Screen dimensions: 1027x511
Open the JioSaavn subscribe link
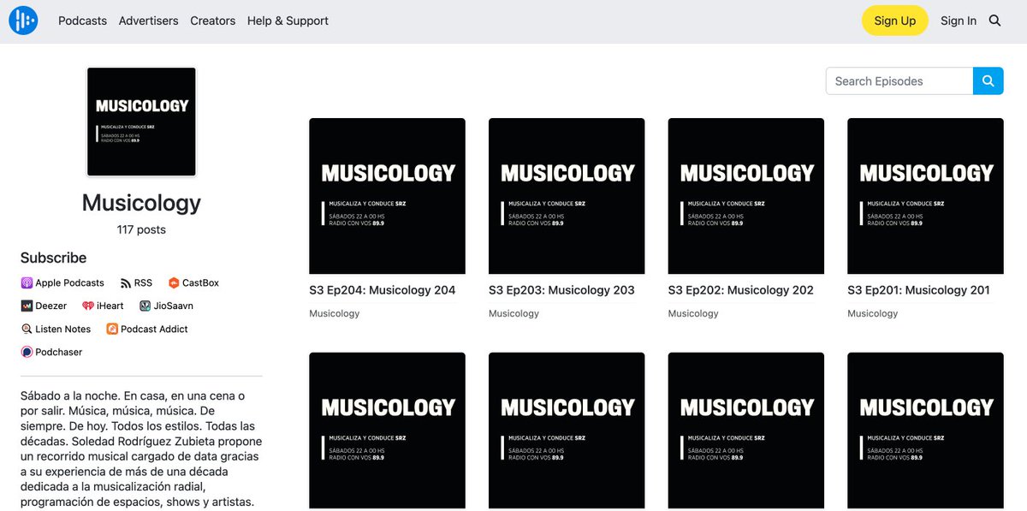(166, 306)
